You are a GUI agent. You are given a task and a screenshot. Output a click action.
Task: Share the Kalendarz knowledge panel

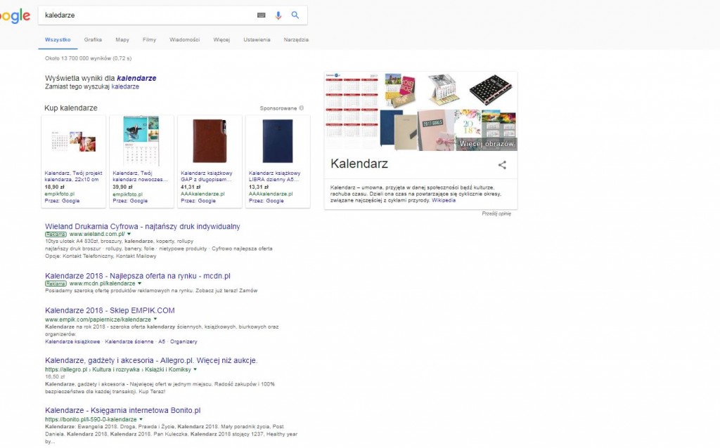pyautogui.click(x=502, y=165)
